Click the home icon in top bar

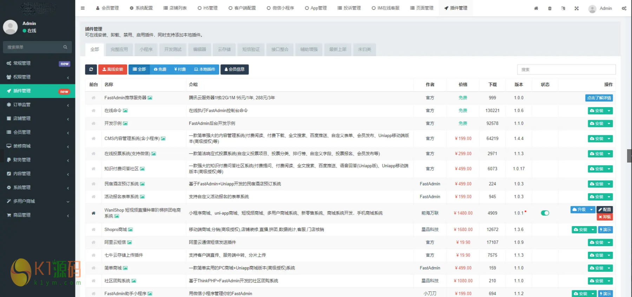(536, 8)
